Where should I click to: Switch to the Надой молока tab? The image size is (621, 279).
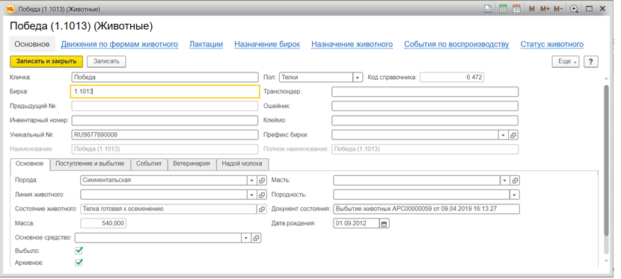pos(242,163)
